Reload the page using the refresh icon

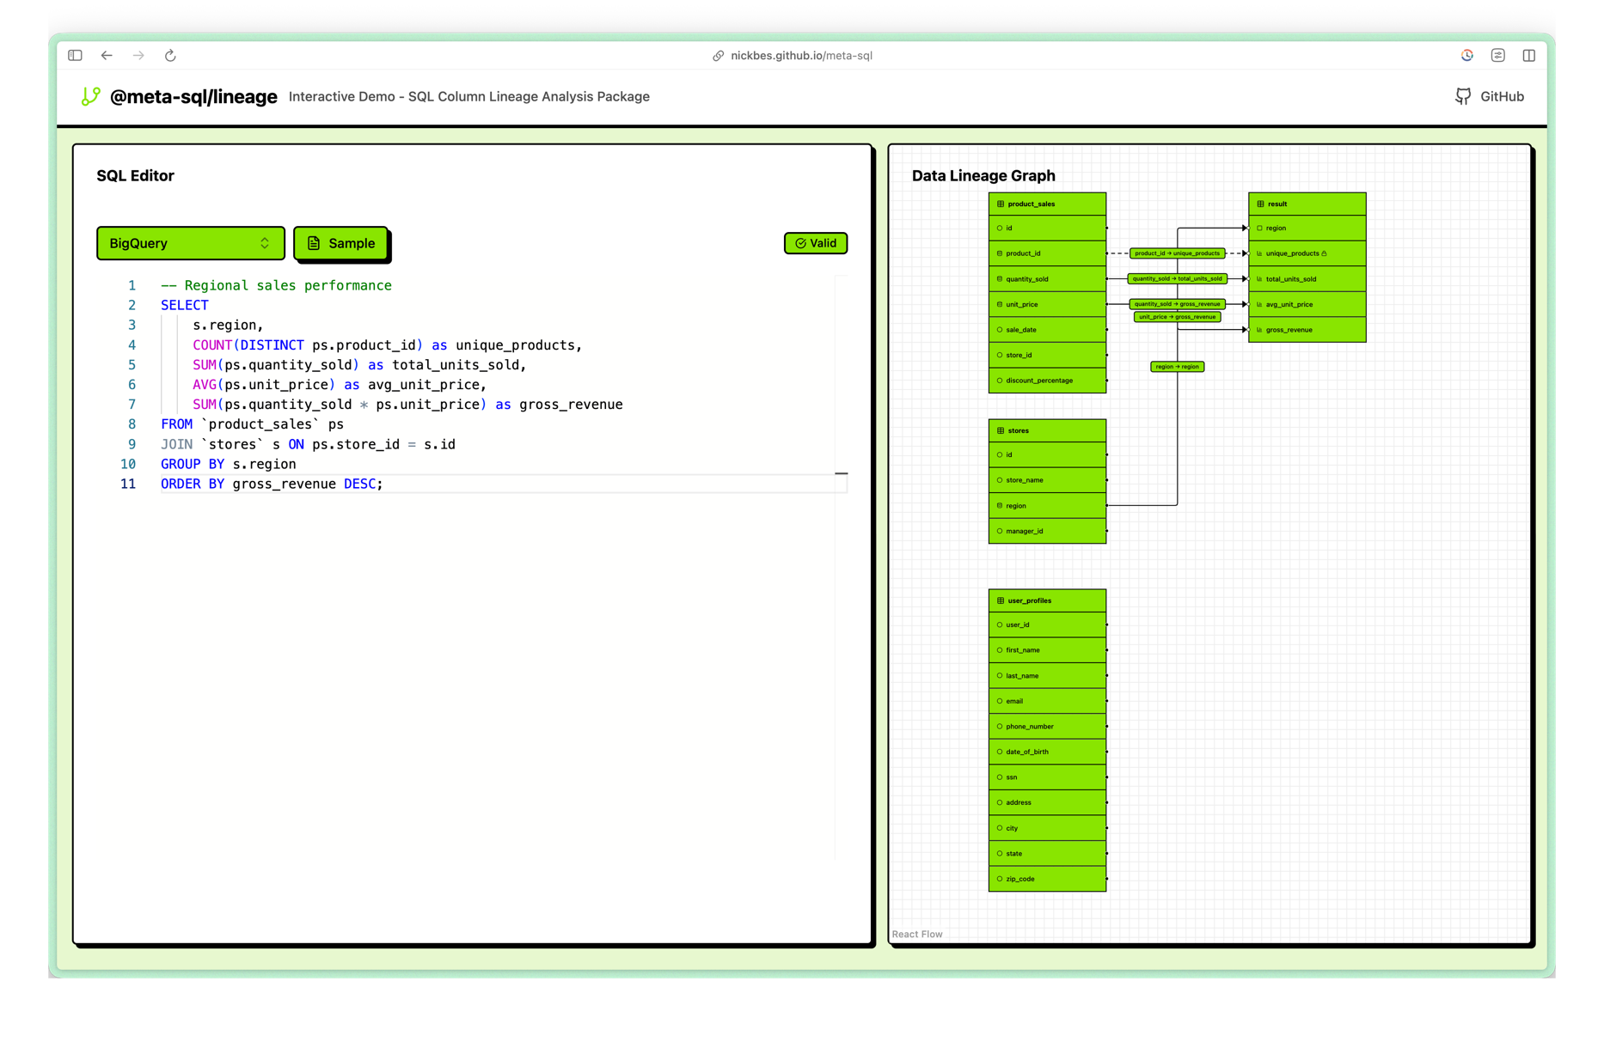[170, 56]
